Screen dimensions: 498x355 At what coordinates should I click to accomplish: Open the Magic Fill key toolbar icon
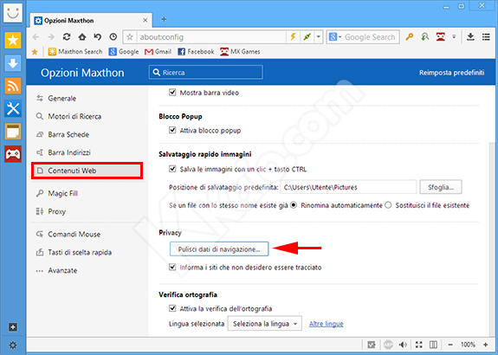(x=410, y=37)
